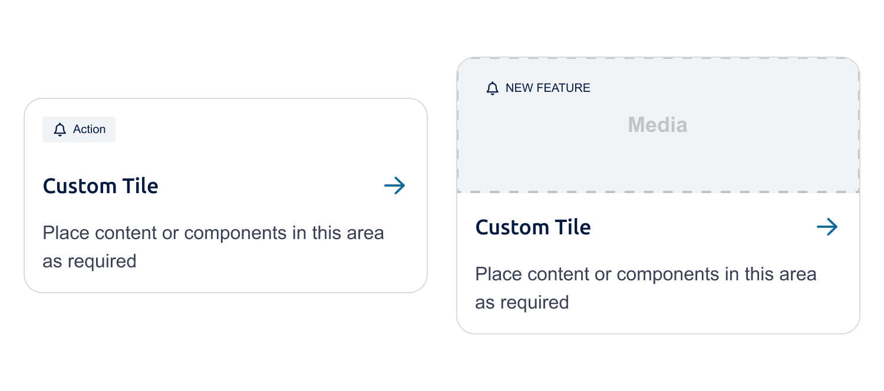Click the Action tile's description starting with "Place content"

[213, 247]
